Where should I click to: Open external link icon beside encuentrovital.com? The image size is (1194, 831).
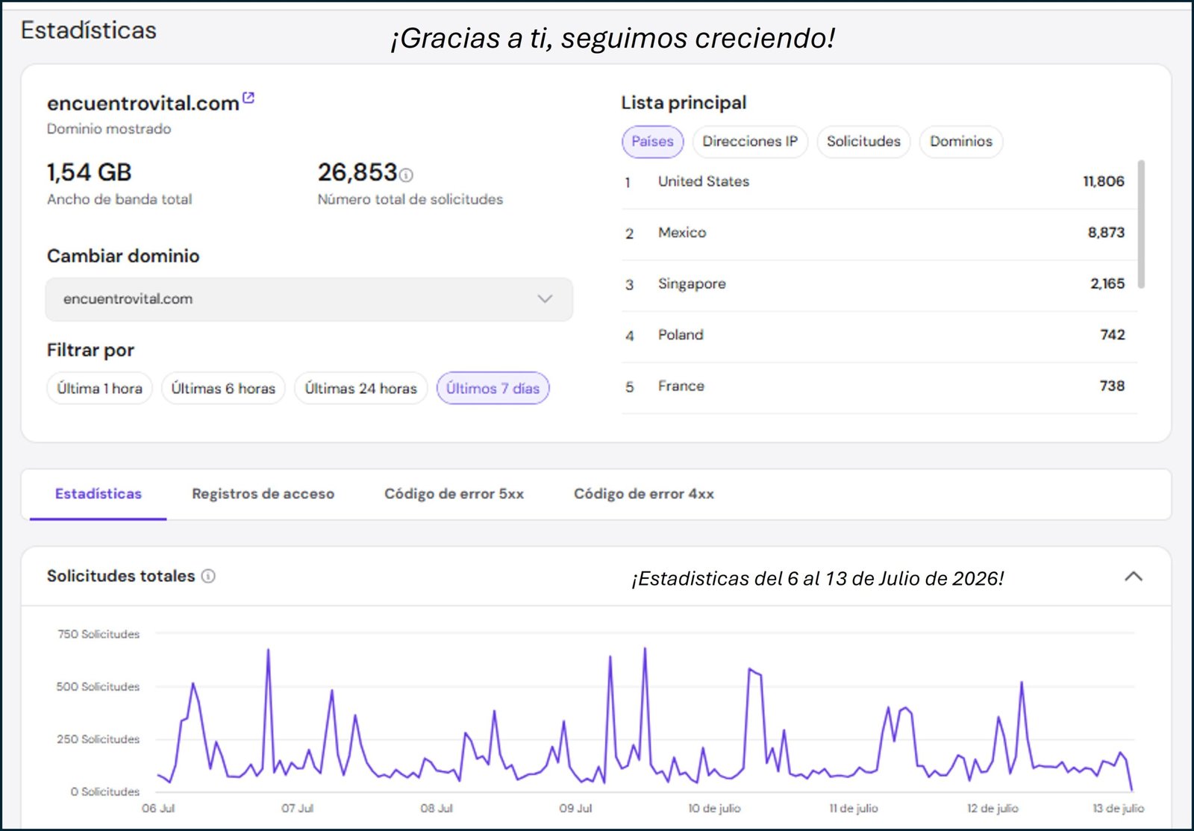249,98
